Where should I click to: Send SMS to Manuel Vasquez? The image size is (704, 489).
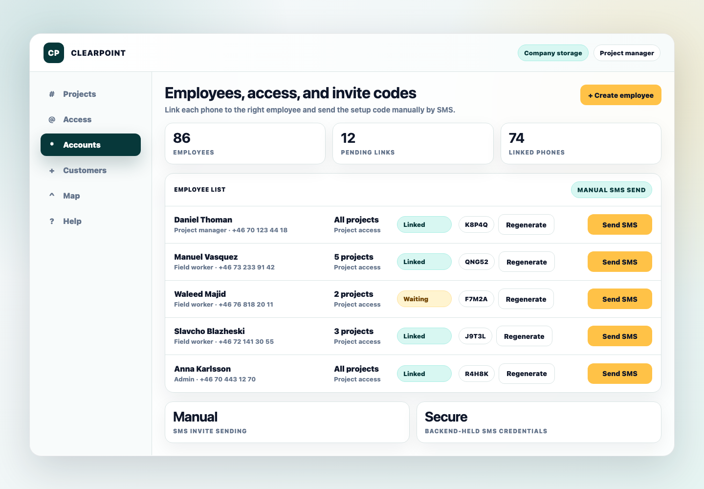point(620,262)
